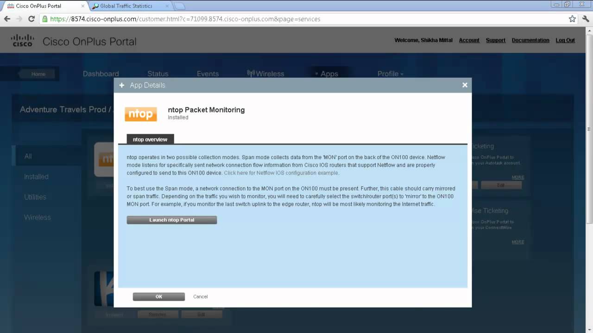Image resolution: width=593 pixels, height=333 pixels.
Task: Click the Installed status text under ntop
Action: [178, 117]
